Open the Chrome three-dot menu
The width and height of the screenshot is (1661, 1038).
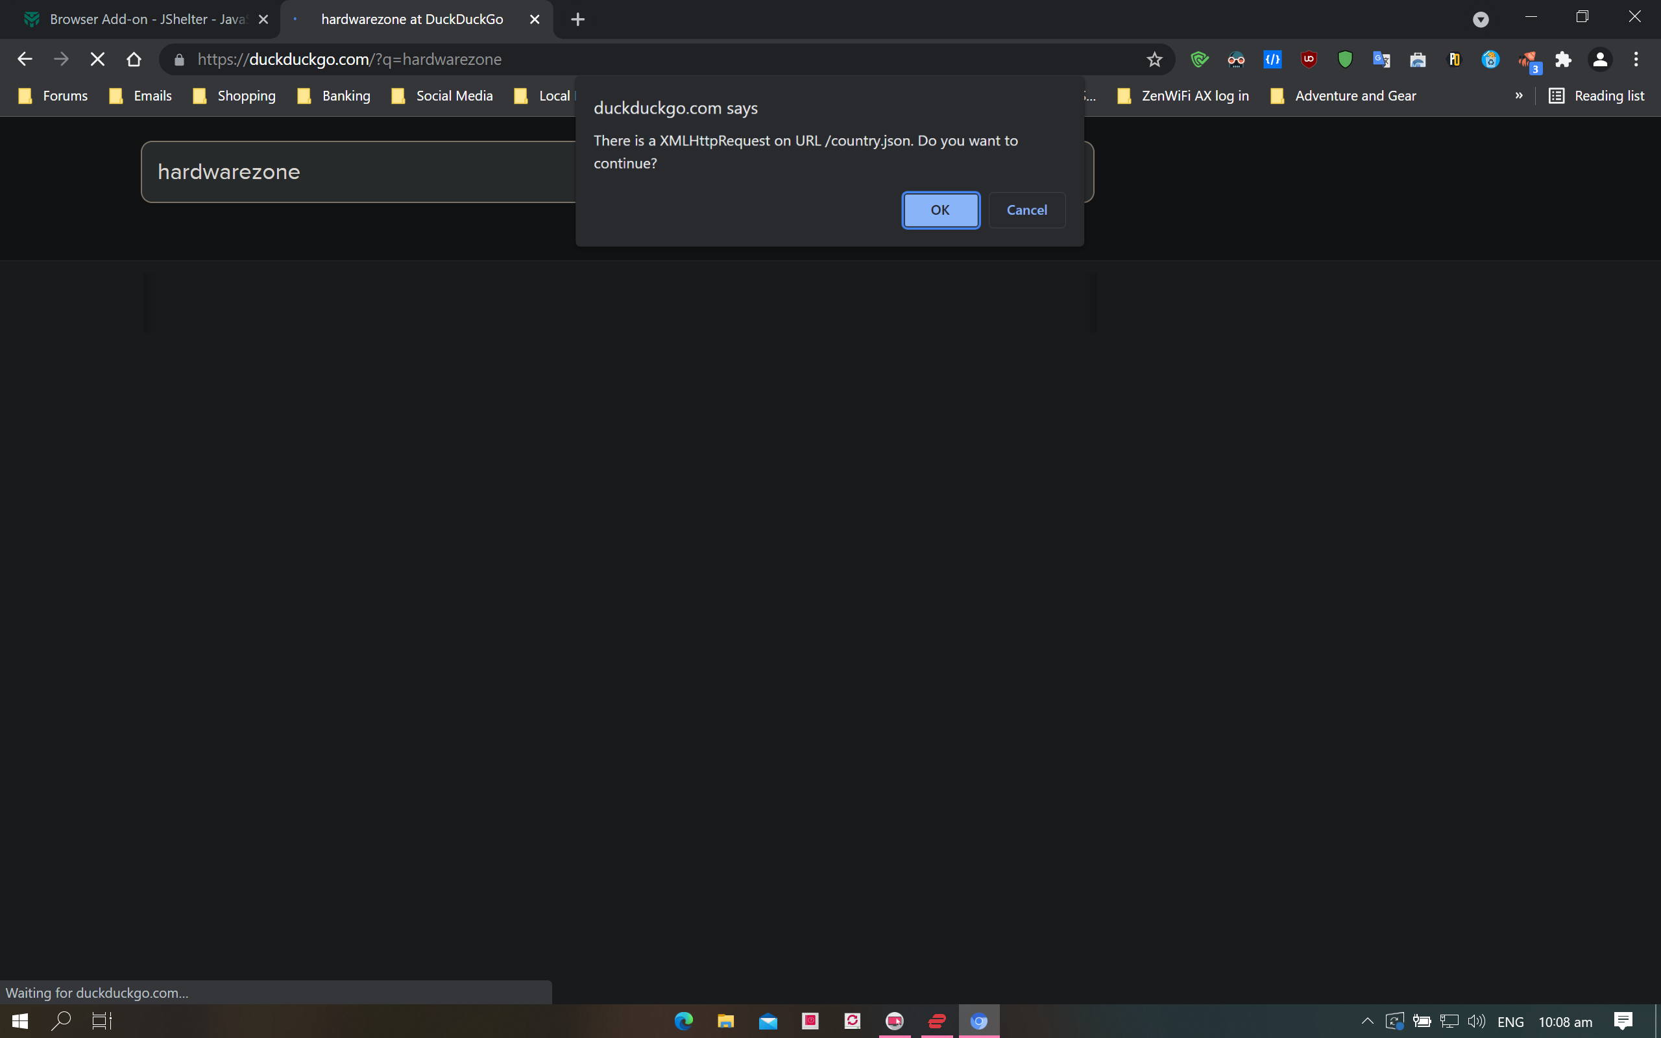[x=1636, y=60]
